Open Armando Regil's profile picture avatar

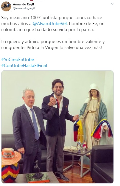tap(6, 6)
